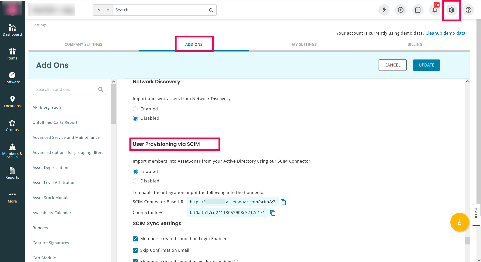
Task: Uncheck Skip Confirmation Email
Action: tap(135, 250)
